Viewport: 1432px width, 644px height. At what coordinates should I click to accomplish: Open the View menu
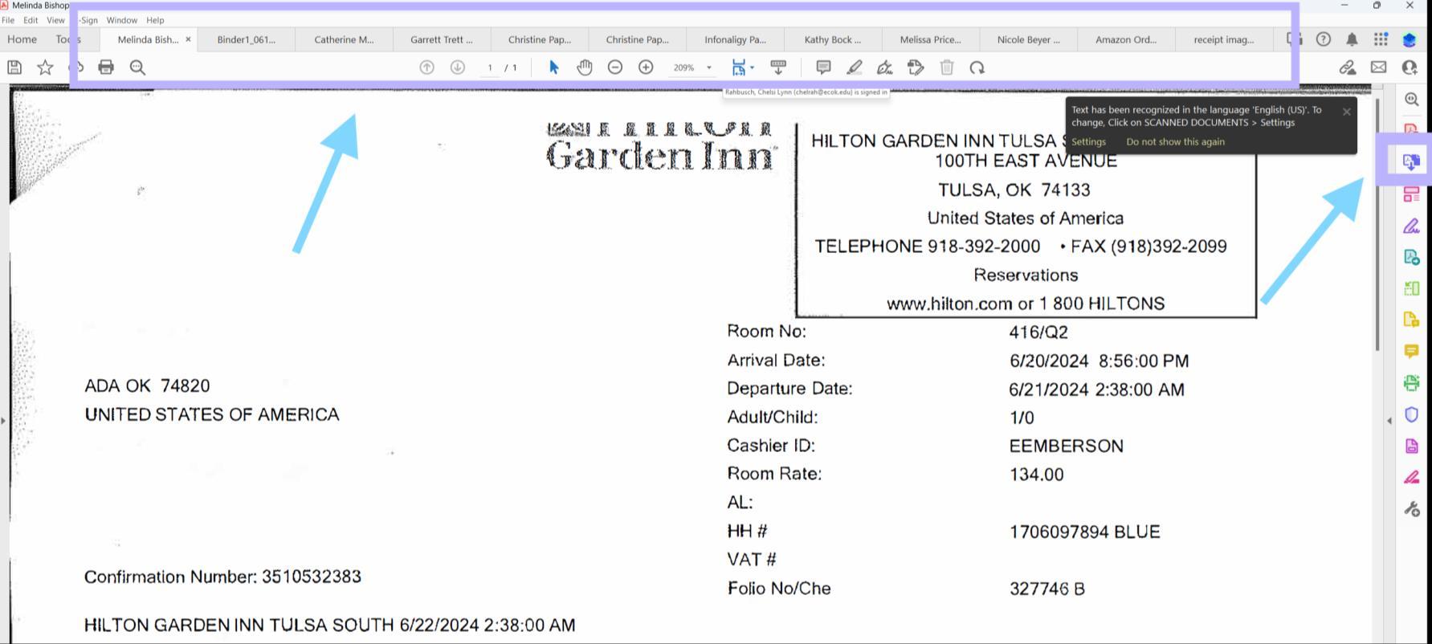coord(55,20)
